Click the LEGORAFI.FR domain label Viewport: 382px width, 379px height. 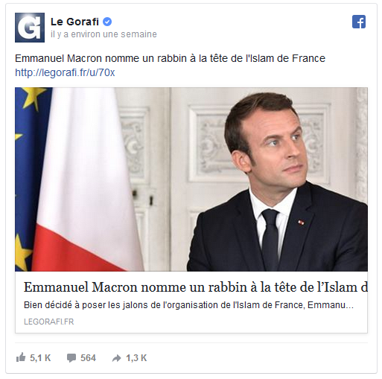pos(49,322)
